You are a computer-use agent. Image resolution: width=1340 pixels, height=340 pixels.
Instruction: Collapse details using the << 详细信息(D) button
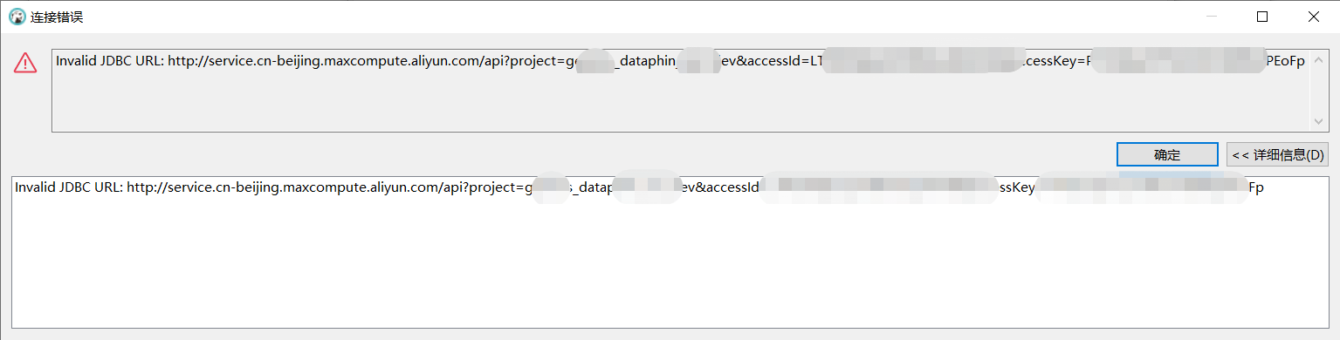[x=1277, y=154]
